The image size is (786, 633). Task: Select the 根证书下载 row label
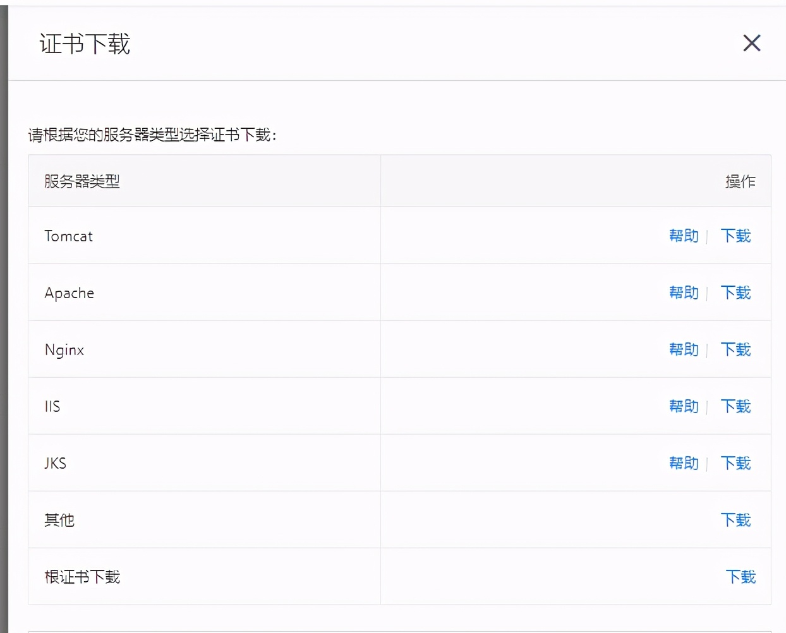tap(82, 576)
